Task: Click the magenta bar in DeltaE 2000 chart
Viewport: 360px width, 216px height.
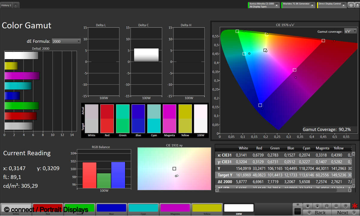Action: [x=22, y=76]
